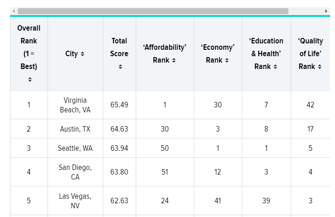This screenshot has height=217, width=335.
Task: Sort by 'Education & Health' Rank arrows
Action: (275, 67)
